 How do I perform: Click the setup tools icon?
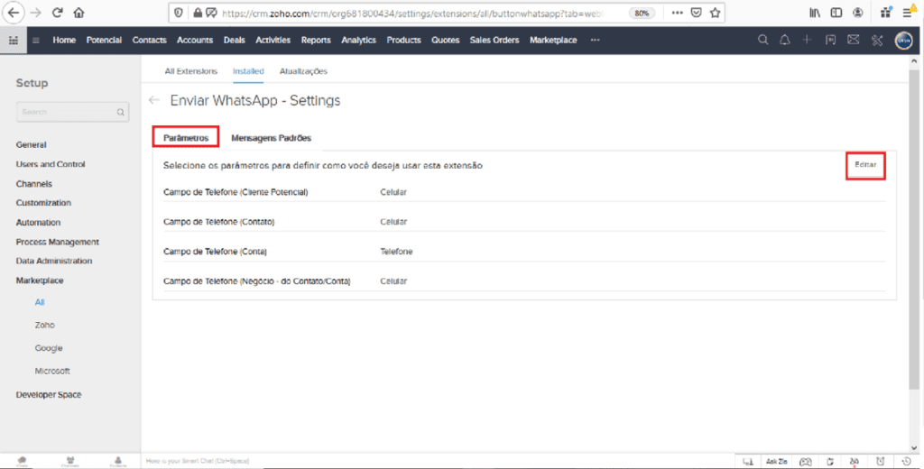[876, 41]
